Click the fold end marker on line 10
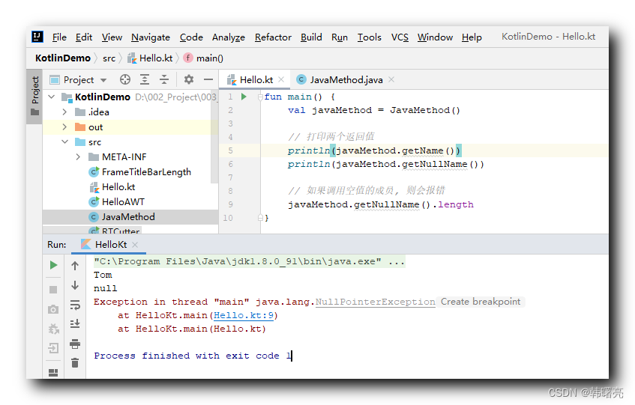635x405 pixels. coord(260,218)
